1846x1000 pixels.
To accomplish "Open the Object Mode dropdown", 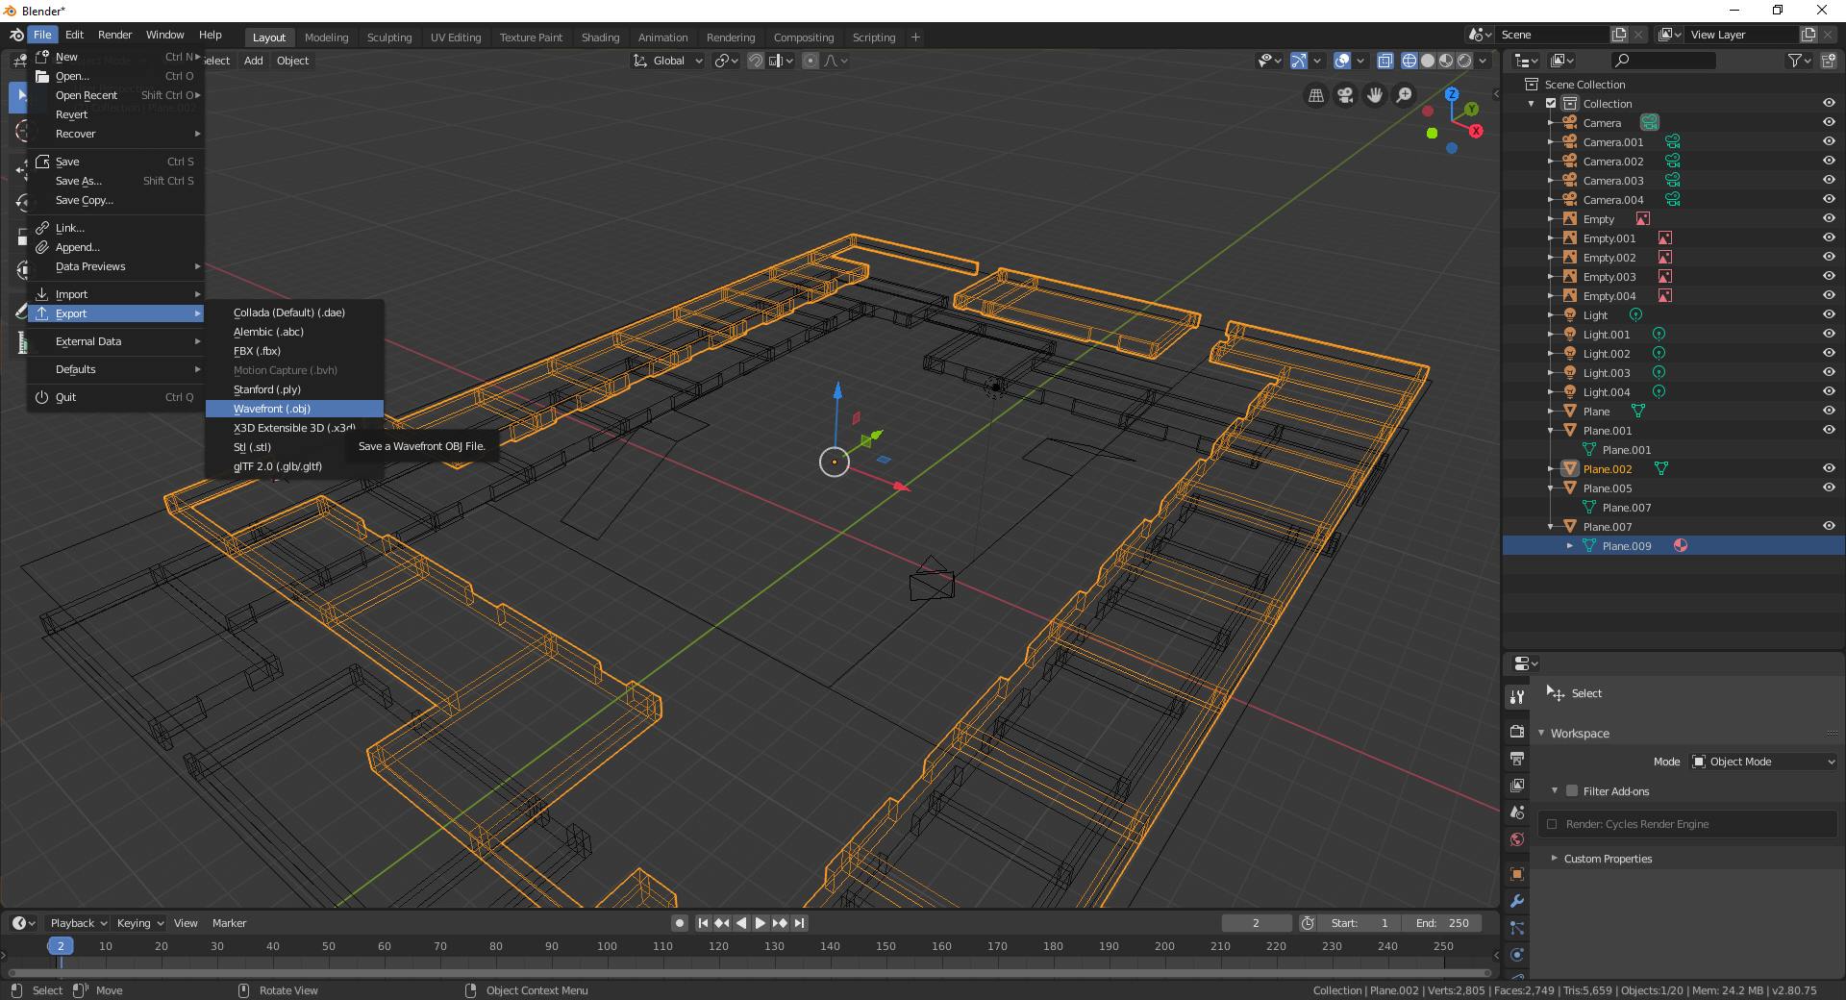I will click(x=1763, y=762).
